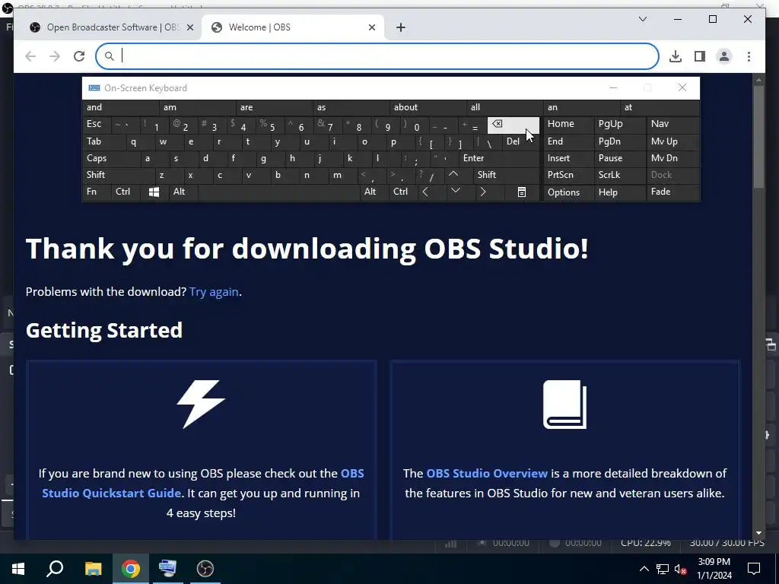
Task: Choose the suggestion word 'about'
Action: pos(428,107)
